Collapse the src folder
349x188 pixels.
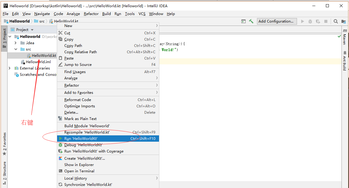(x=16, y=49)
